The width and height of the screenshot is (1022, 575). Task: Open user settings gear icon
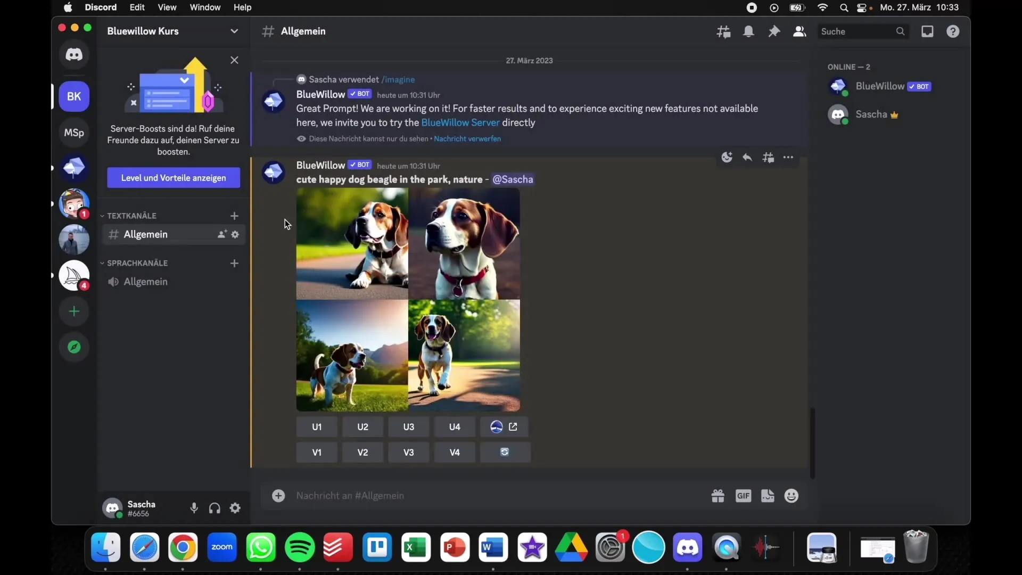pos(235,508)
